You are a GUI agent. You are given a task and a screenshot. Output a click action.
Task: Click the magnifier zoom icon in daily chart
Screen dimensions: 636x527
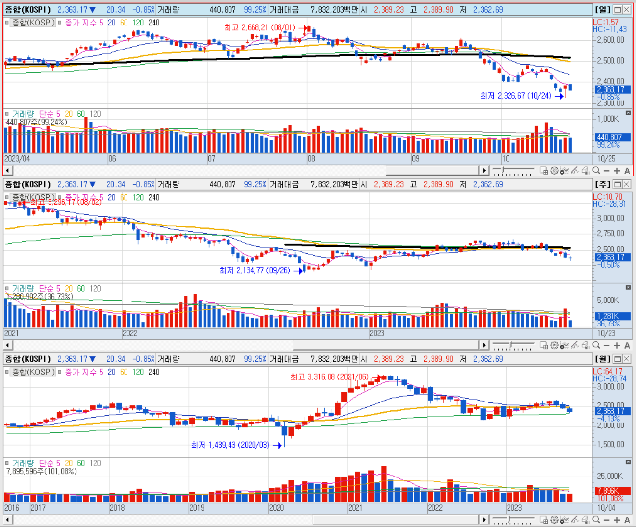(596, 171)
